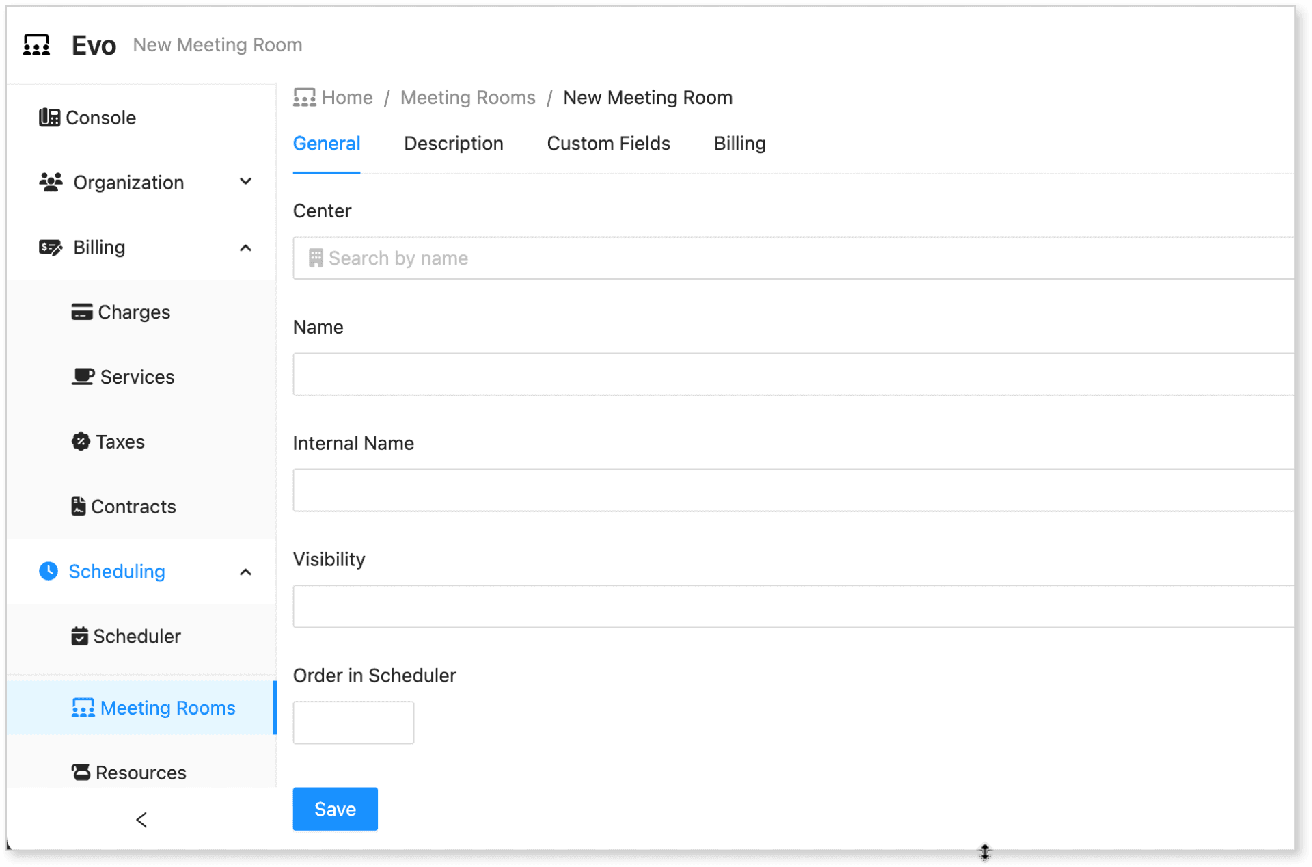This screenshot has width=1312, height=867.
Task: Click New Meeting Room header subtitle
Action: pos(217,45)
